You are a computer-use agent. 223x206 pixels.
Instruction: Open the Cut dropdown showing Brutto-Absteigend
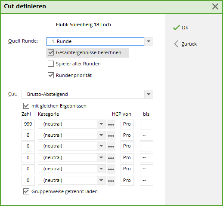[87, 94]
